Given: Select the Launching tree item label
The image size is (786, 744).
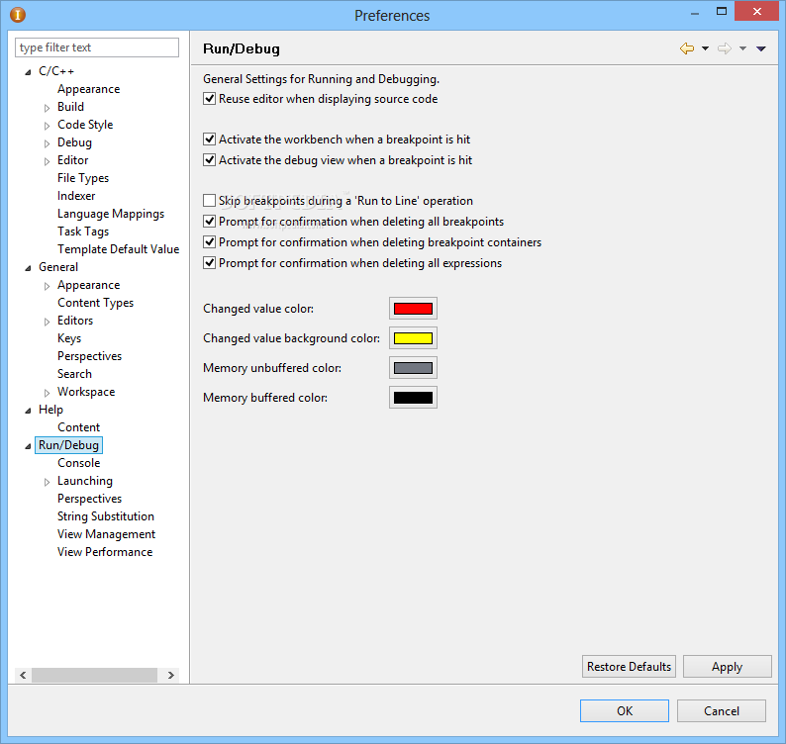Looking at the screenshot, I should 85,481.
